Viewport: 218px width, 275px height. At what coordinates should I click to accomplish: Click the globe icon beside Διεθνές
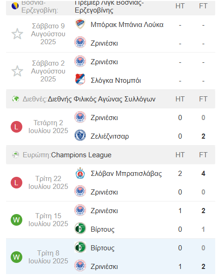point(15,99)
